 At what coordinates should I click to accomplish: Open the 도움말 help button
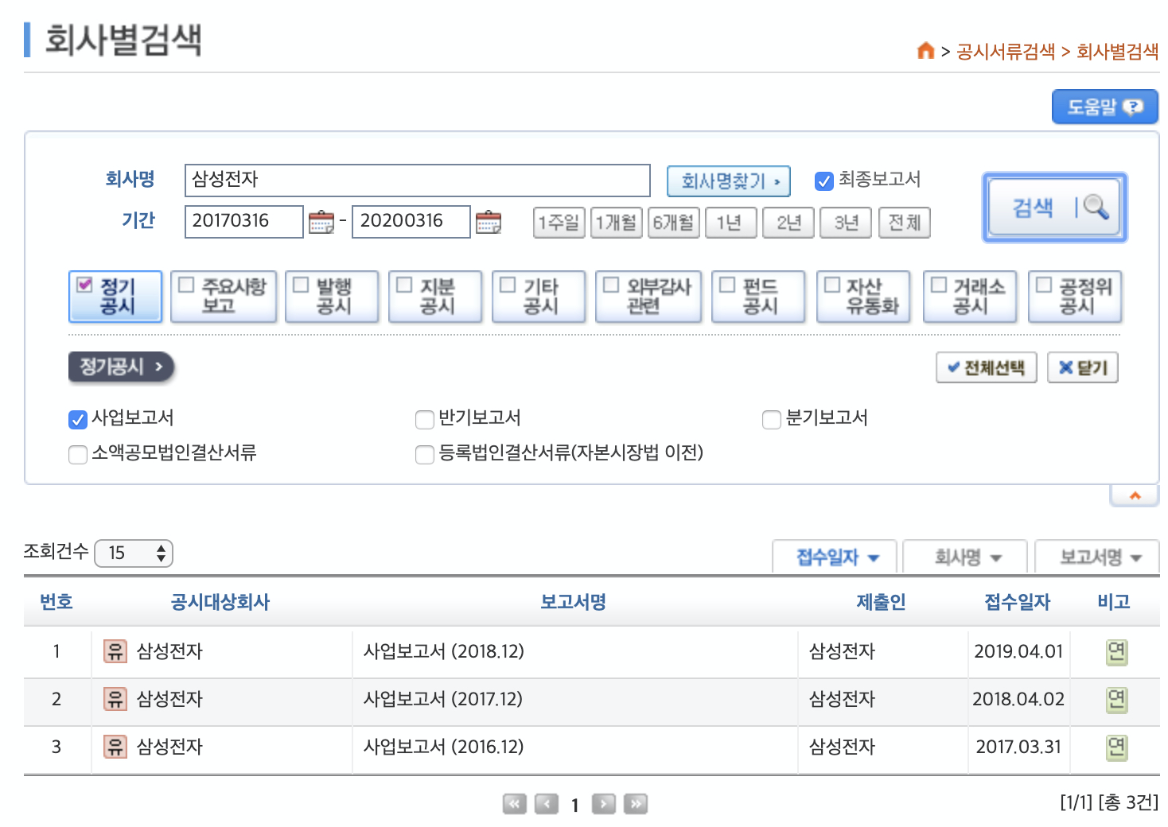(1105, 107)
